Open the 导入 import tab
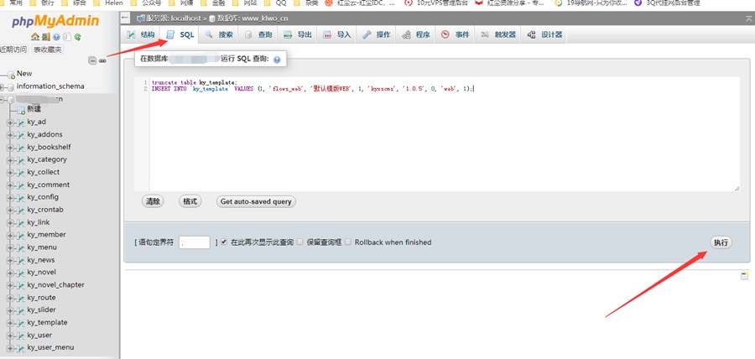Viewport: 755px width, 359px height. 337,34
